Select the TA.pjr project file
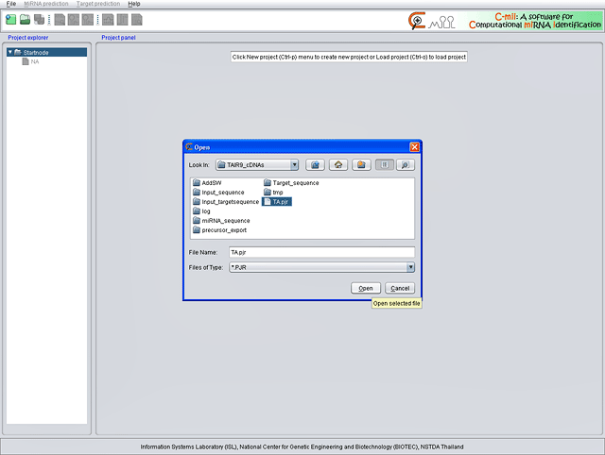Screen dimensions: 605x455 click(x=279, y=201)
